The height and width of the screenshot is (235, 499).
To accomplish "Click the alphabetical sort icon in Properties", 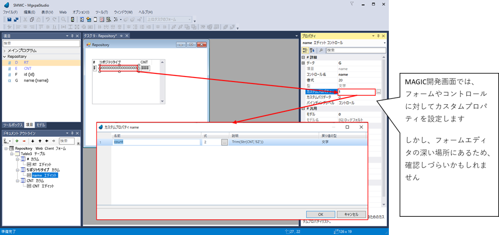I will point(312,50).
